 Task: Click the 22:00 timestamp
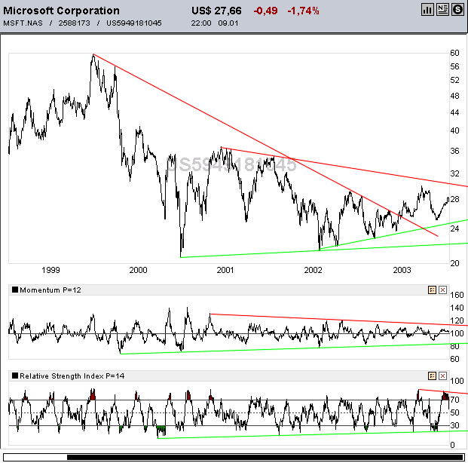coord(201,23)
